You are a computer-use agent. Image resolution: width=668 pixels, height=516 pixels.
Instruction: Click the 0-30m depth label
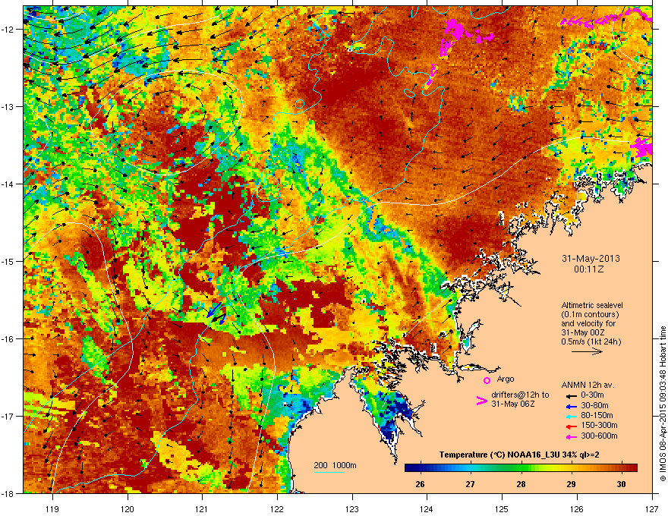click(592, 395)
